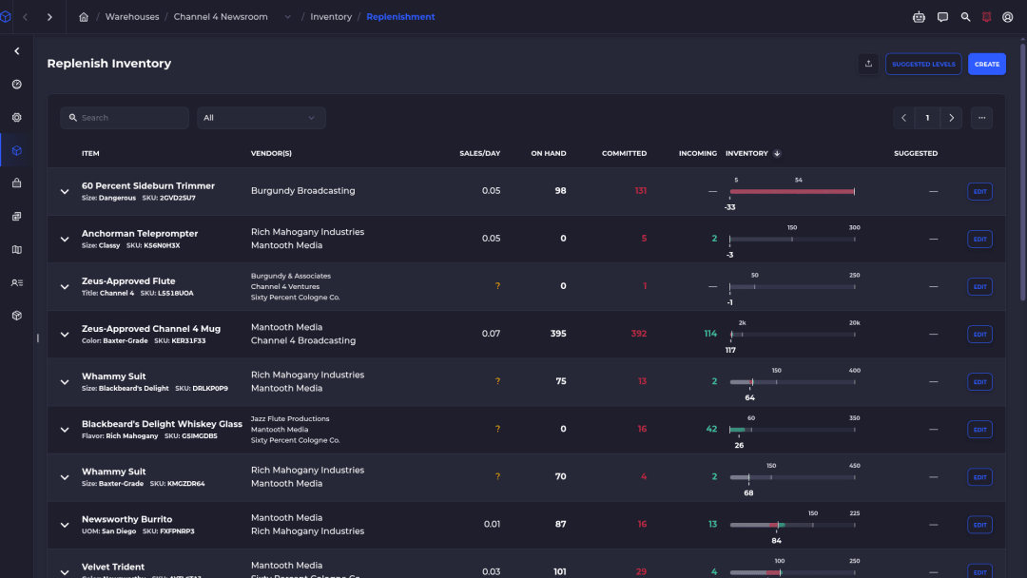The width and height of the screenshot is (1027, 578).
Task: Sort by the Committed column header
Action: pyautogui.click(x=624, y=154)
